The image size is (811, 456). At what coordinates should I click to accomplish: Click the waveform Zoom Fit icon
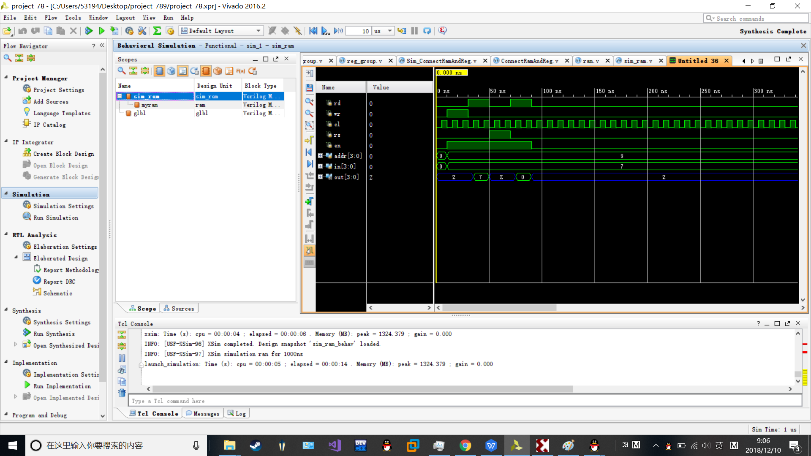(x=309, y=125)
